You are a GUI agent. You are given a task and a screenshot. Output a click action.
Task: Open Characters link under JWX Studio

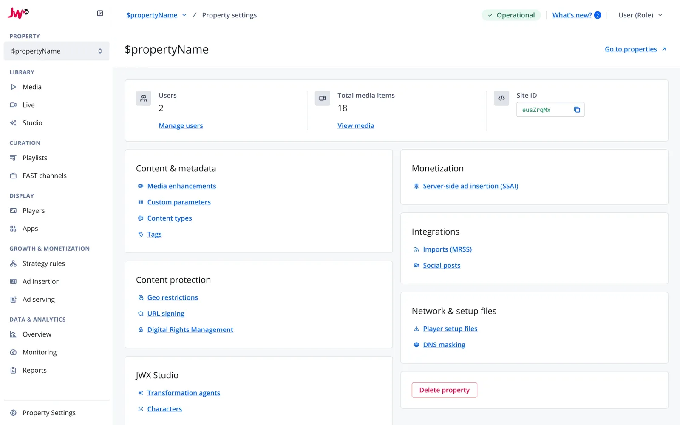point(164,409)
